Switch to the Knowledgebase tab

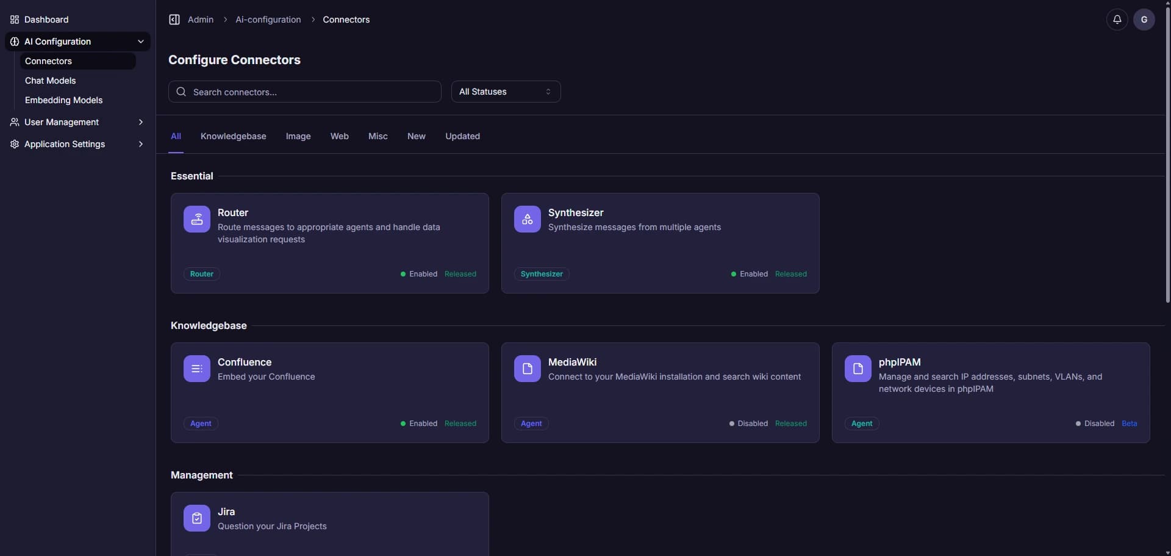[233, 136]
